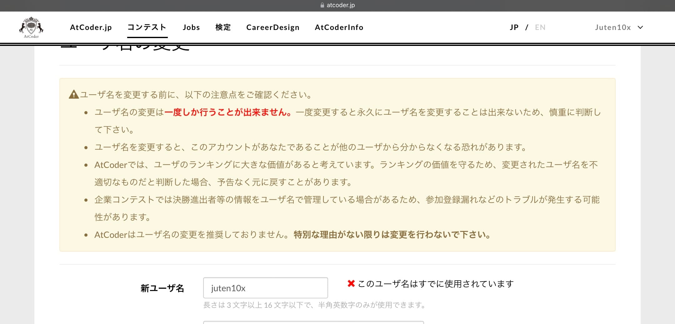Image resolution: width=675 pixels, height=324 pixels.
Task: Open AtCoderInfo in navigation bar
Action: [x=339, y=27]
